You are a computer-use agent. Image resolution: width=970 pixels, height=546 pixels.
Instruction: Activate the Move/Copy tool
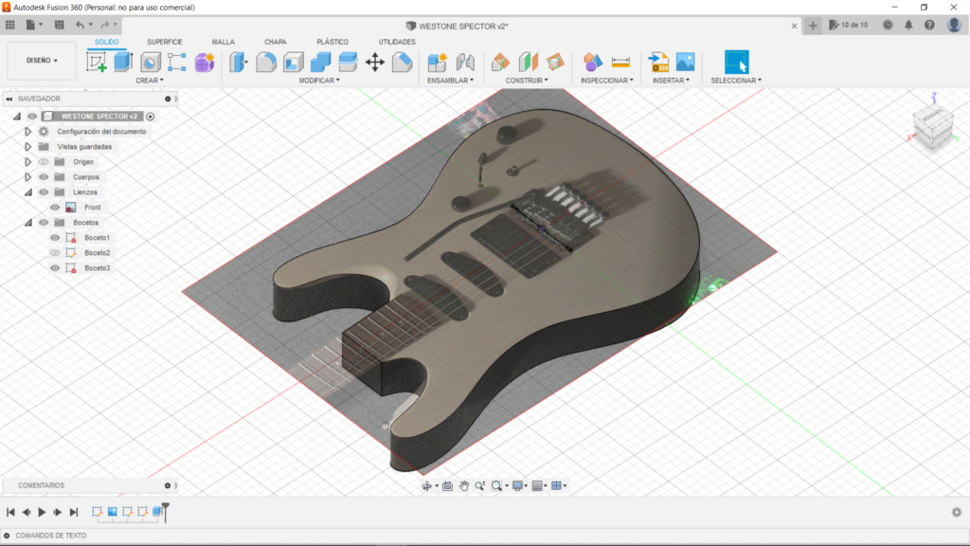375,62
